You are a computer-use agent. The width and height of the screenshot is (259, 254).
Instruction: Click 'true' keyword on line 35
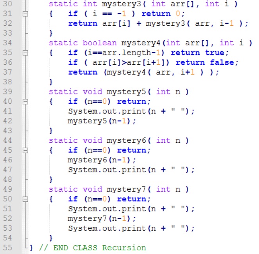click(214, 53)
